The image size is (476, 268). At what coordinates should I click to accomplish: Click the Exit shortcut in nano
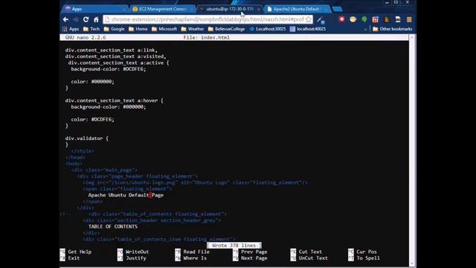pos(70,258)
